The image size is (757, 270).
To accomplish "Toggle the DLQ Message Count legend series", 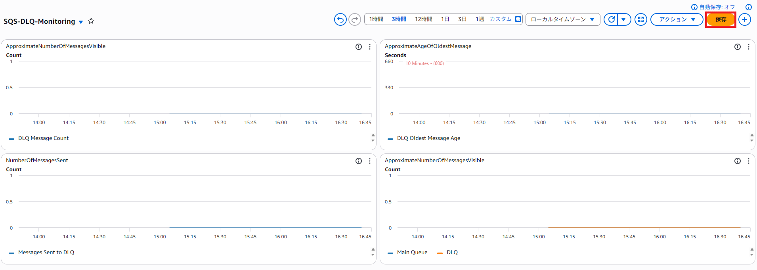I will 43,138.
